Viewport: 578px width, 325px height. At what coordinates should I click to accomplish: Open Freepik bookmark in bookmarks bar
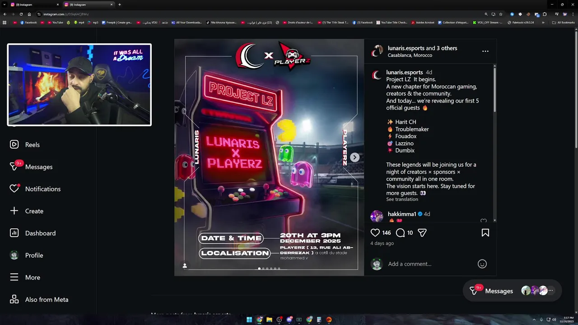117,22
